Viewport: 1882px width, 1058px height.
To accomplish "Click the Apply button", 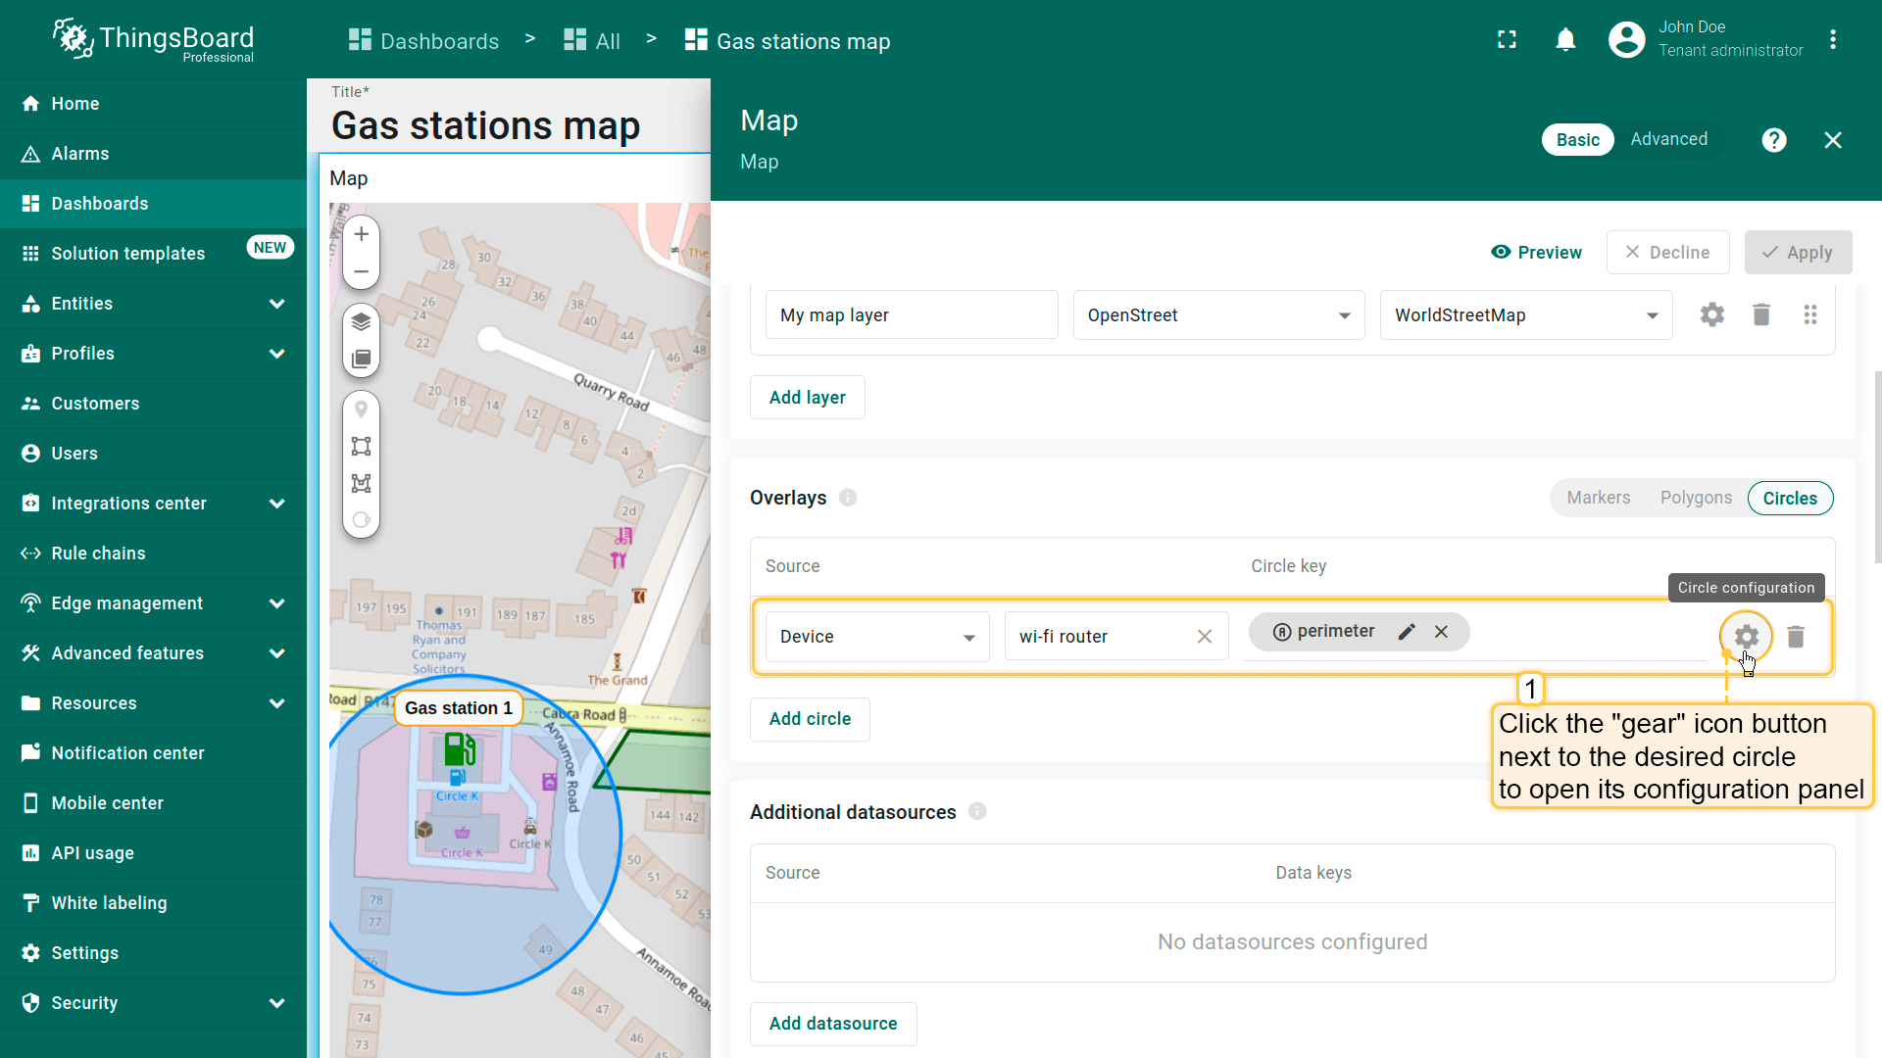I will (x=1798, y=253).
